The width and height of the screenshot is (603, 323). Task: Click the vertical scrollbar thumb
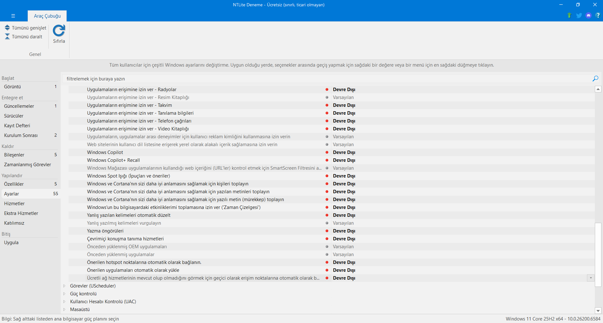[x=598, y=255]
